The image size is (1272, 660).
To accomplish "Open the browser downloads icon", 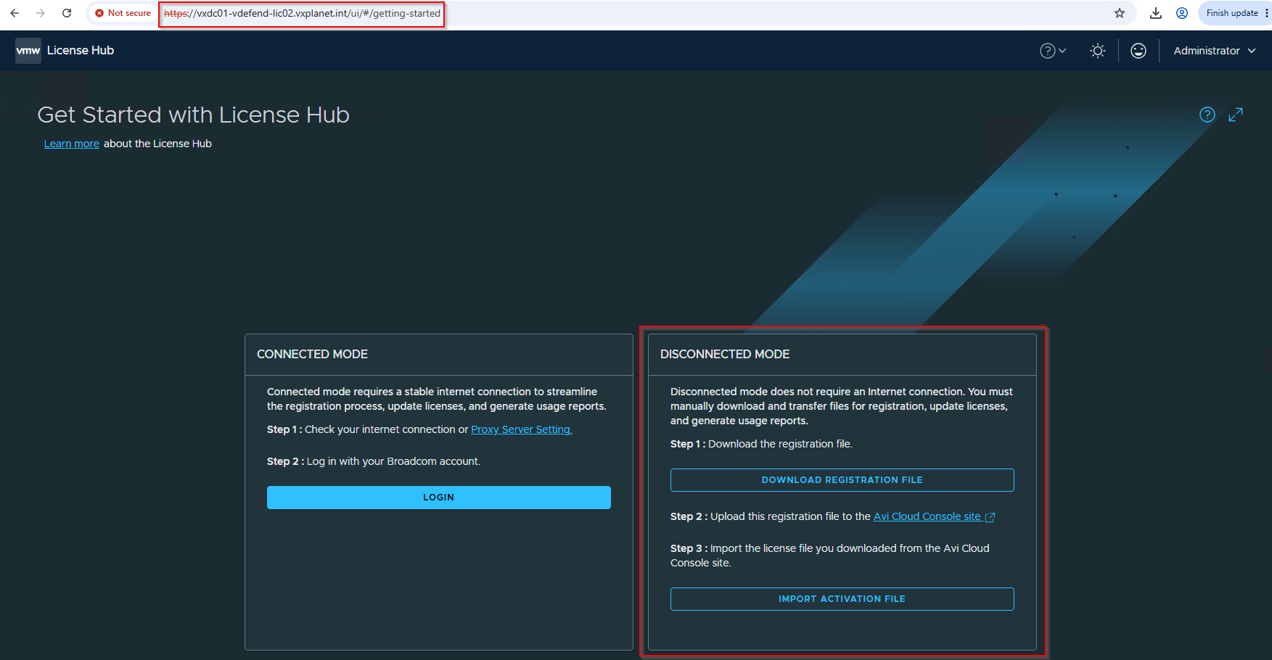I will (x=1156, y=13).
